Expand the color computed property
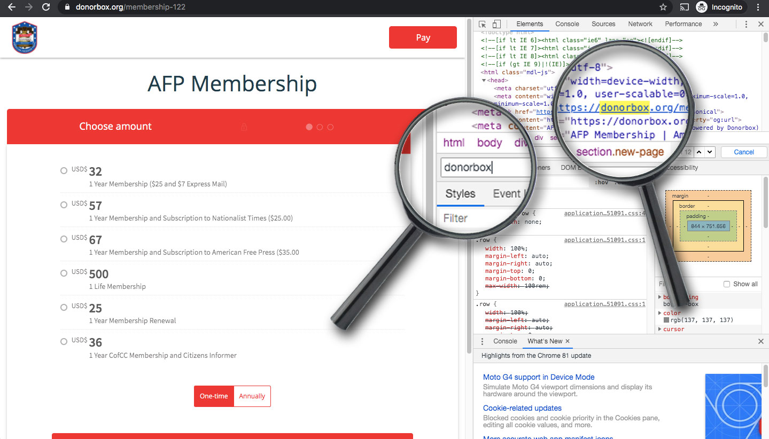Image resolution: width=769 pixels, height=439 pixels. tap(659, 313)
